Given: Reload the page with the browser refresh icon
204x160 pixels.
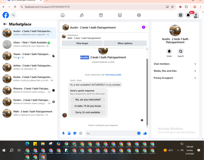Looking at the screenshot, I should pos(15,7).
